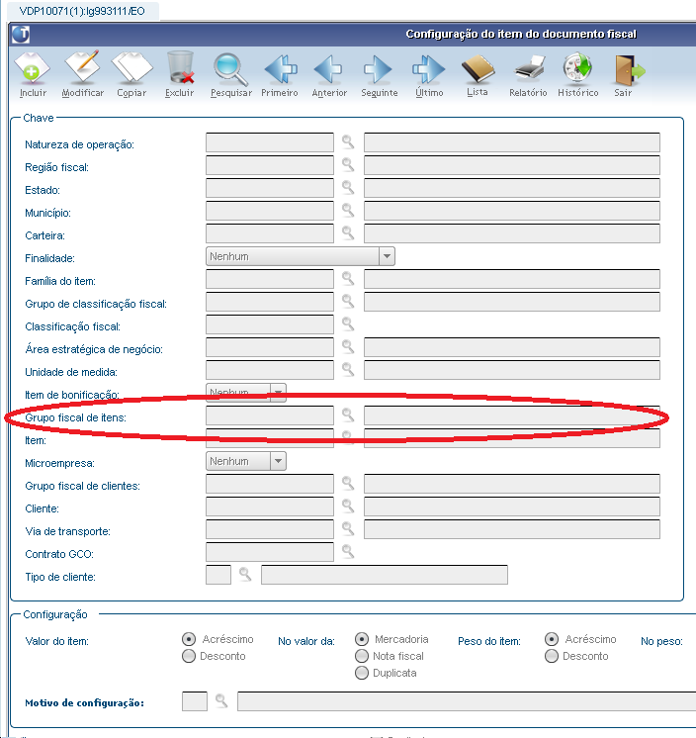Click Natureza de operação code field

point(270,142)
